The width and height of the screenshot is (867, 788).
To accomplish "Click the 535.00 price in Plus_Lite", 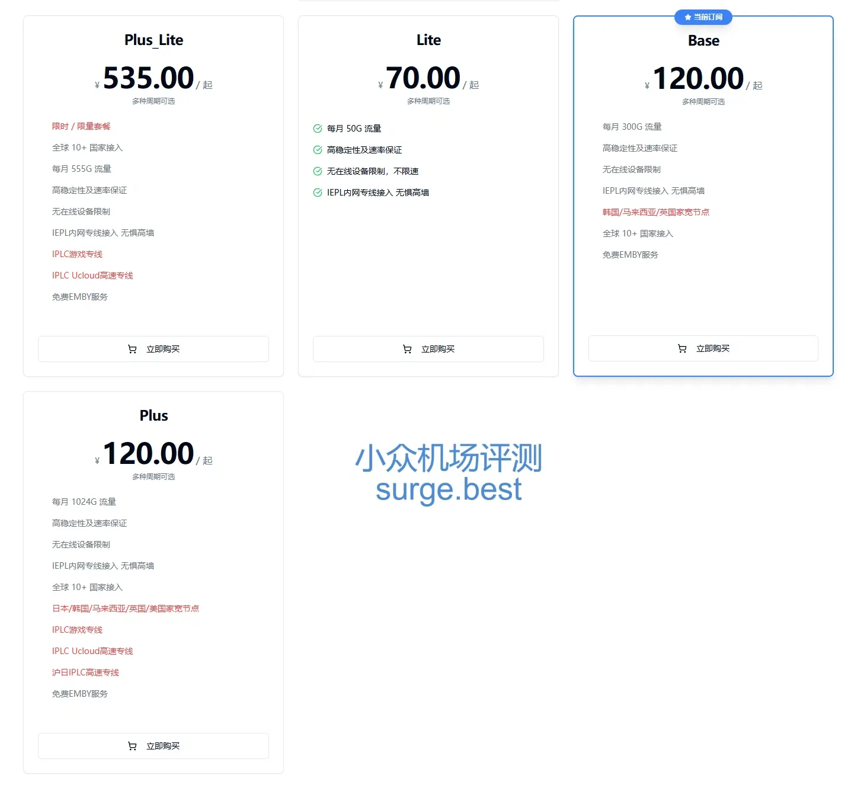I will (x=148, y=78).
